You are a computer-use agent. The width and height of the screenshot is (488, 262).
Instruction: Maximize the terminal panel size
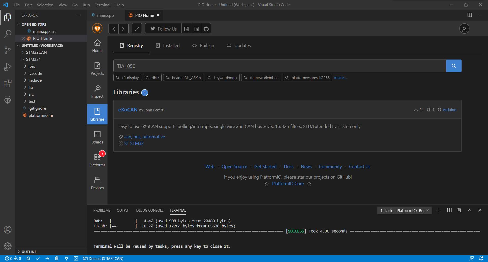pos(469,210)
